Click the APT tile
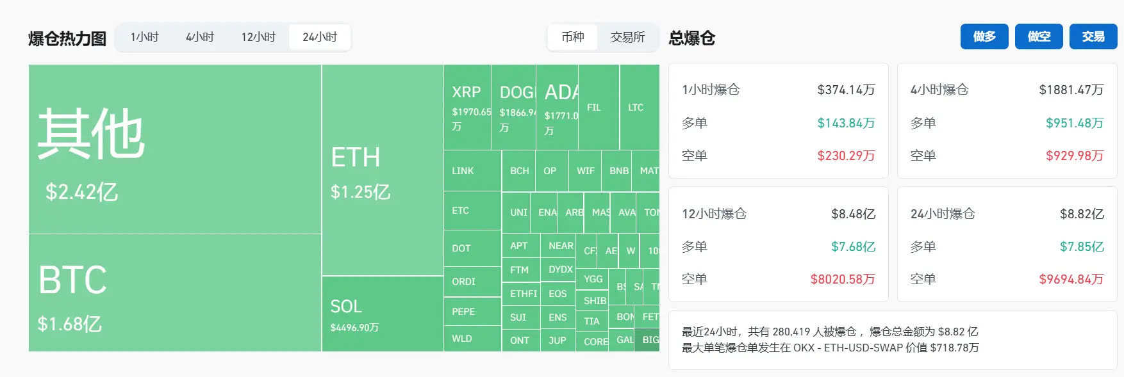 pos(521,246)
